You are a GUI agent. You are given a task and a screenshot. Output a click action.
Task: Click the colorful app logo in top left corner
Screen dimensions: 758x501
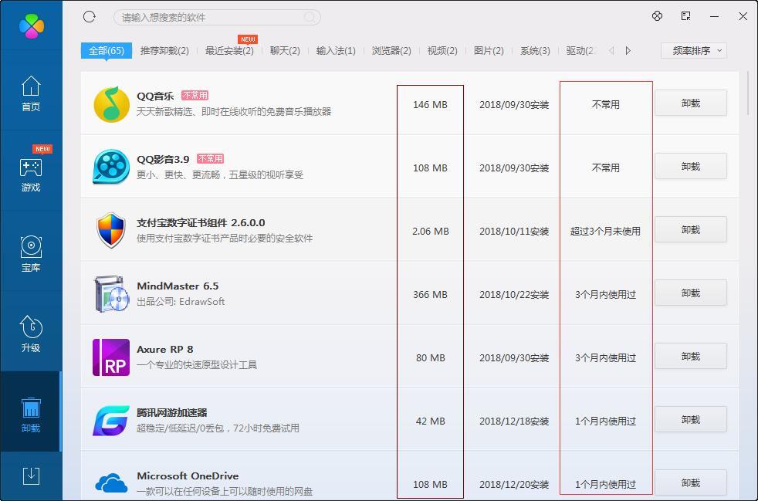[x=30, y=25]
